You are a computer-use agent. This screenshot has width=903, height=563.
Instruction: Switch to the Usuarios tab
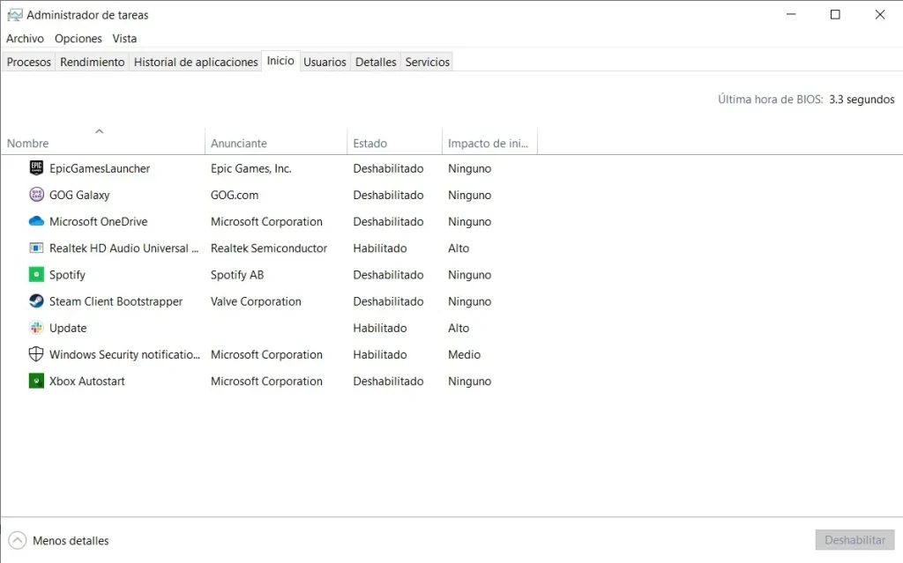325,62
